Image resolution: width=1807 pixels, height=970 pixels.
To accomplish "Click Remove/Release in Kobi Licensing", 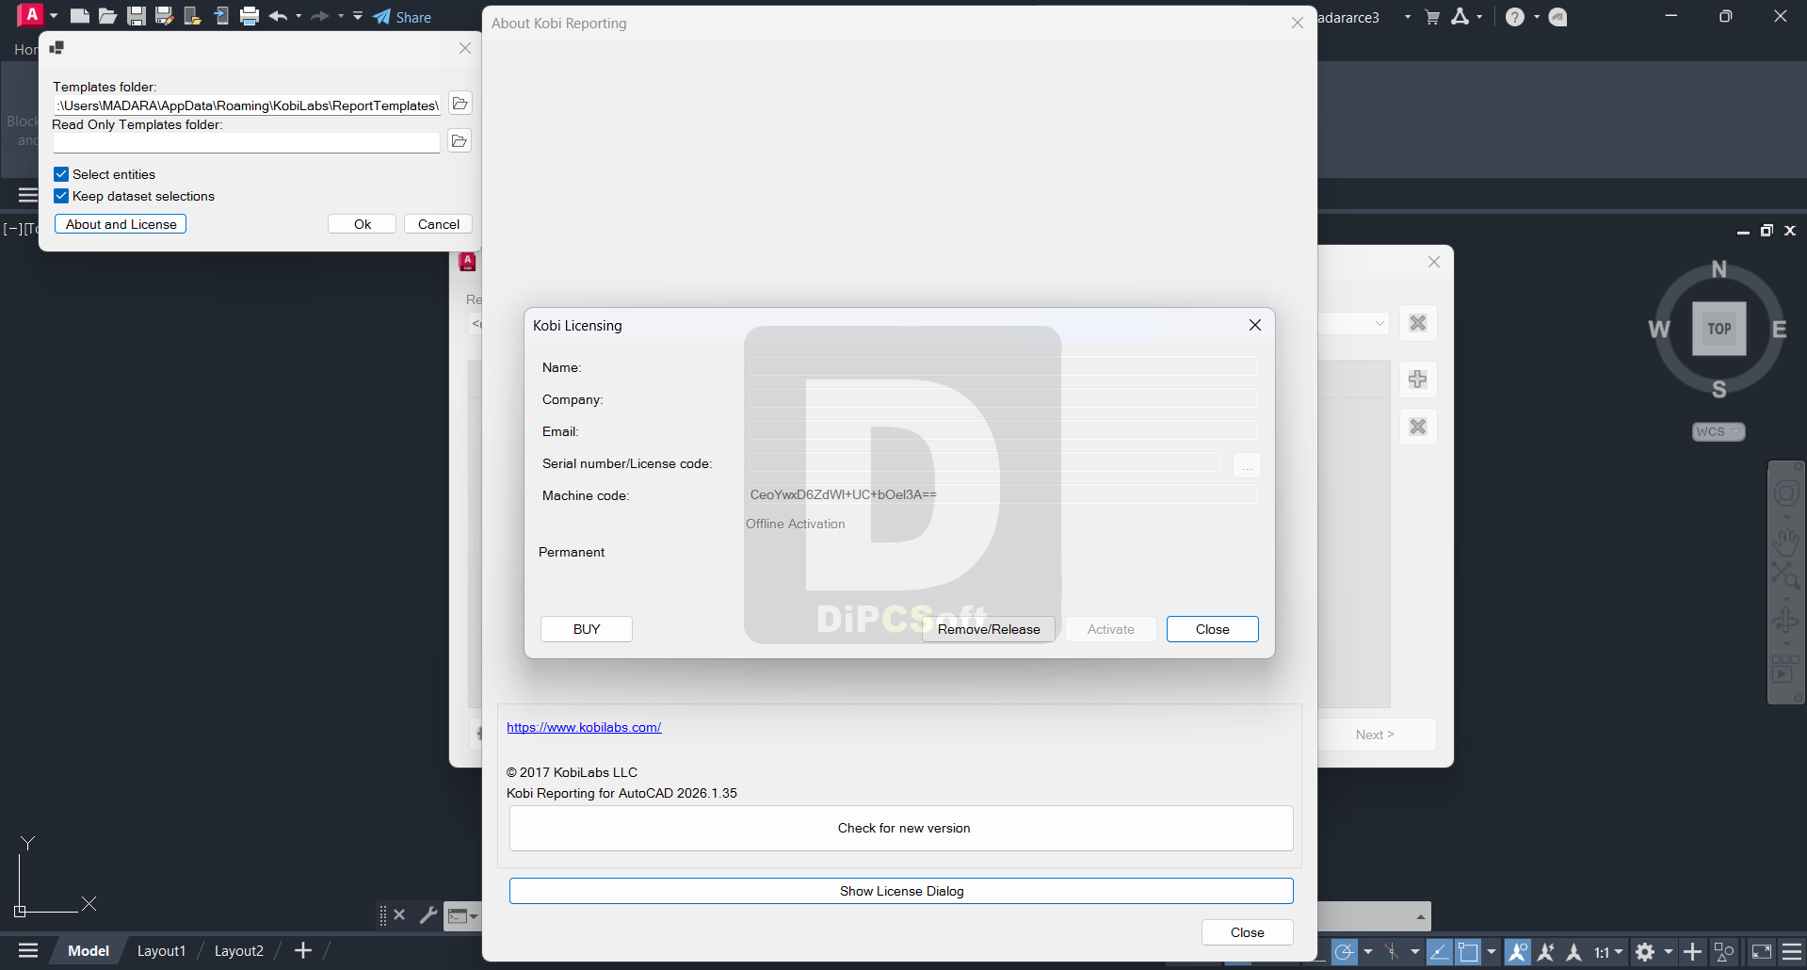I will click(x=989, y=629).
